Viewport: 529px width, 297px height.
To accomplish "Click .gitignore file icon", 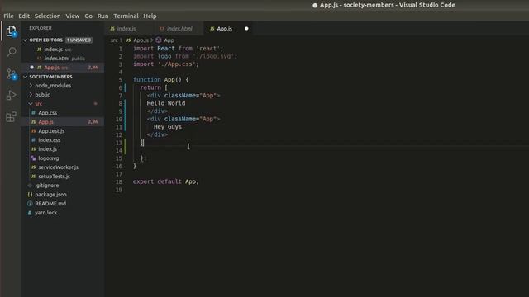I will click(x=30, y=186).
